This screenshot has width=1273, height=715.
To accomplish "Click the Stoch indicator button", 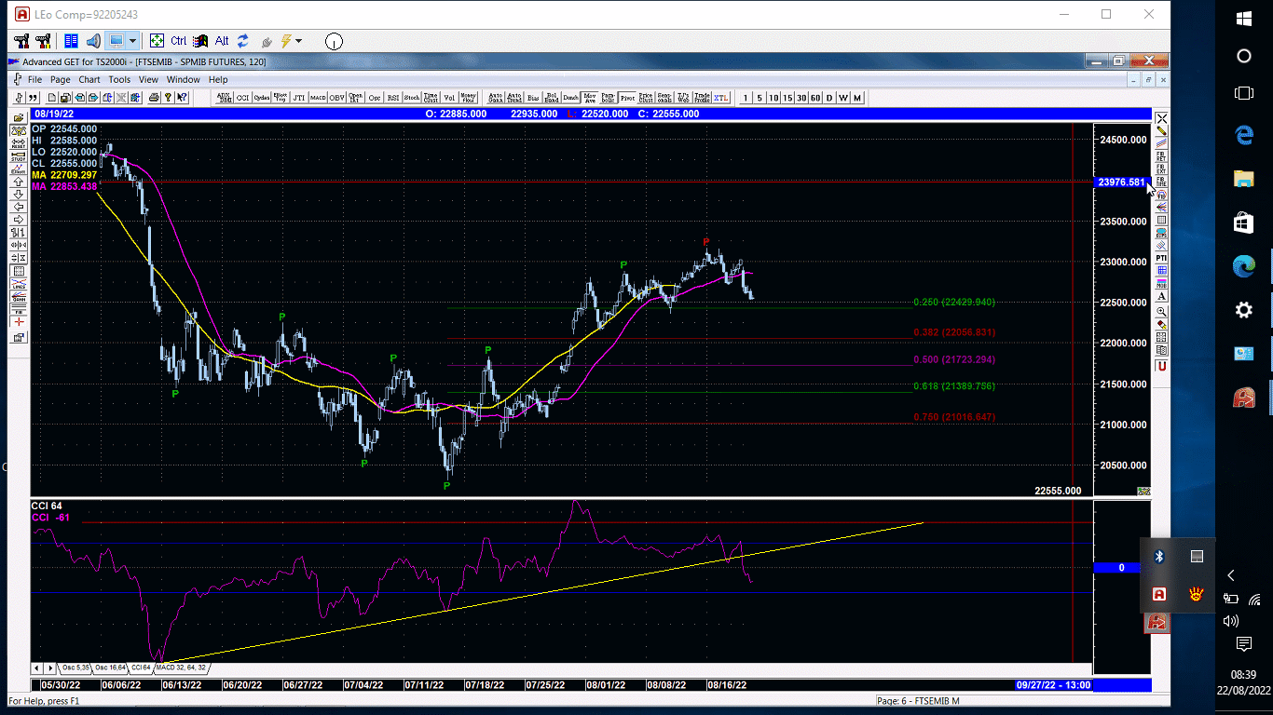I will (412, 96).
